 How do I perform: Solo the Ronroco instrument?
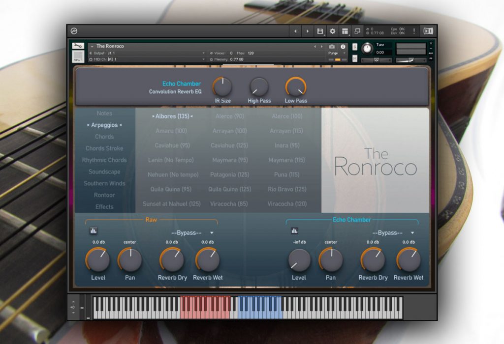tap(355, 47)
